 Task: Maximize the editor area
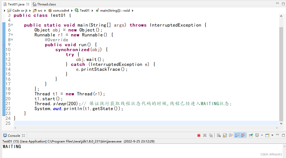283,4
